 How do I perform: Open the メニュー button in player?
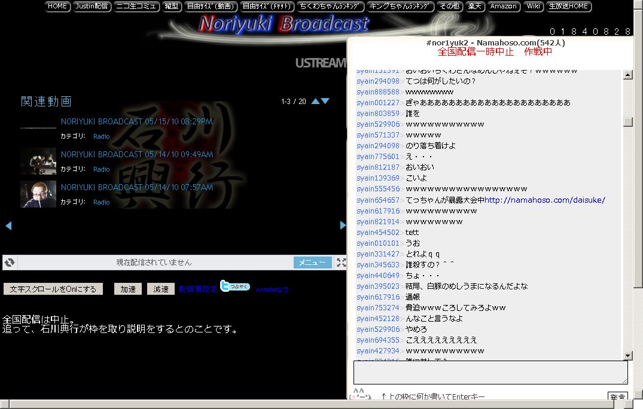pyautogui.click(x=312, y=263)
